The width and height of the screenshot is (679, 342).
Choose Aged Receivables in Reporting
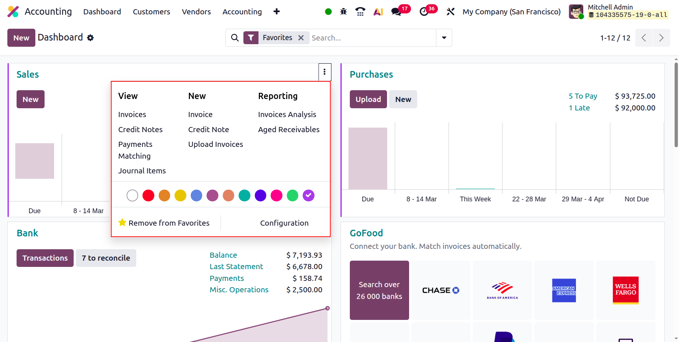point(289,129)
